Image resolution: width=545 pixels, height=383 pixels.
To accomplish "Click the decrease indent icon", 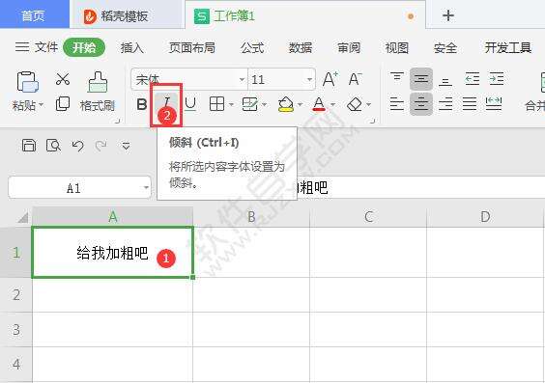I will (472, 79).
